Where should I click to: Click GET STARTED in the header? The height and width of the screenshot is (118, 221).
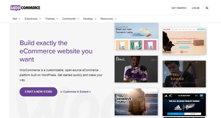point(179,8)
